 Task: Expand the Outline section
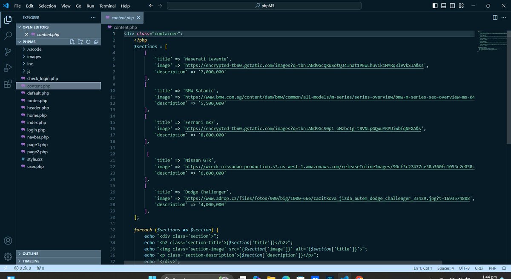58,253
